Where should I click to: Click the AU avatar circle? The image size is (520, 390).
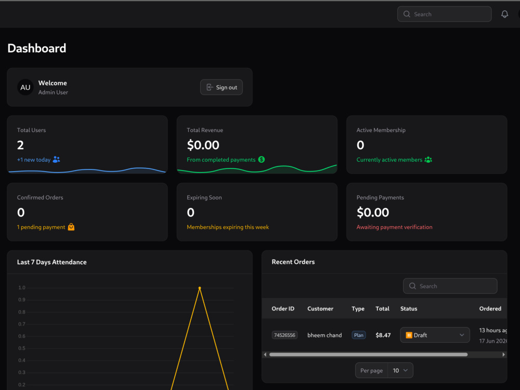coord(25,87)
